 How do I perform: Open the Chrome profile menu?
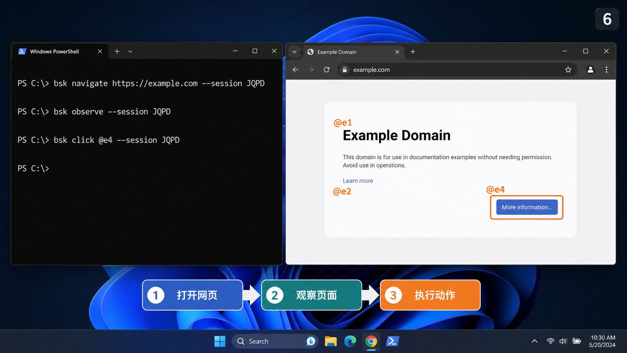(x=590, y=70)
